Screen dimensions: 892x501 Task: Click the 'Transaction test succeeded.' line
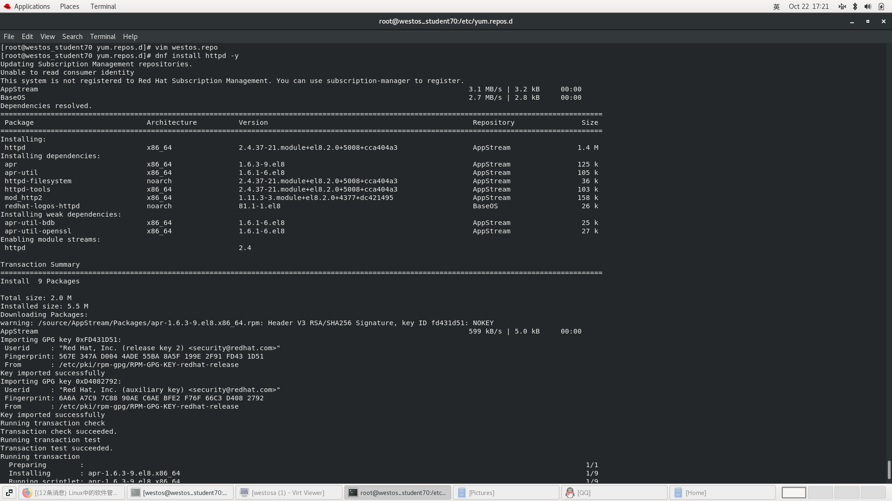(57, 448)
